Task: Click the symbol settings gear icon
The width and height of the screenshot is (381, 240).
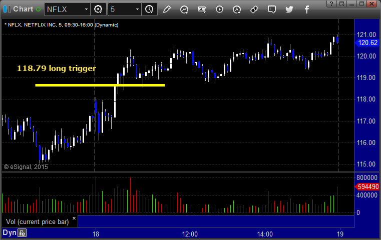Action: tap(98, 9)
